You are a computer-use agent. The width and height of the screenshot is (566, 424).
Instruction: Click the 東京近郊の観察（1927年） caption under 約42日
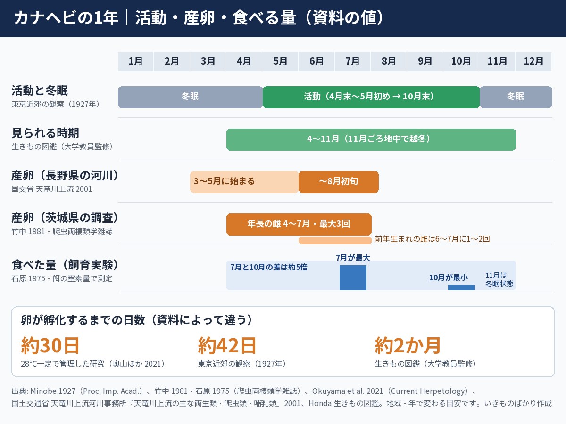pyautogui.click(x=242, y=364)
